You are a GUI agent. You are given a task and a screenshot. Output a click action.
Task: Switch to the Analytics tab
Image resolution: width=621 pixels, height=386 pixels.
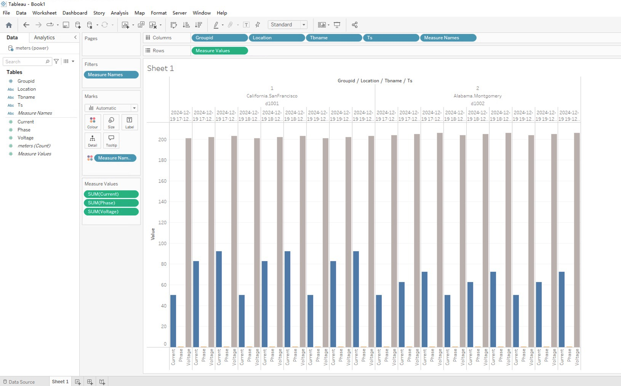(x=44, y=37)
